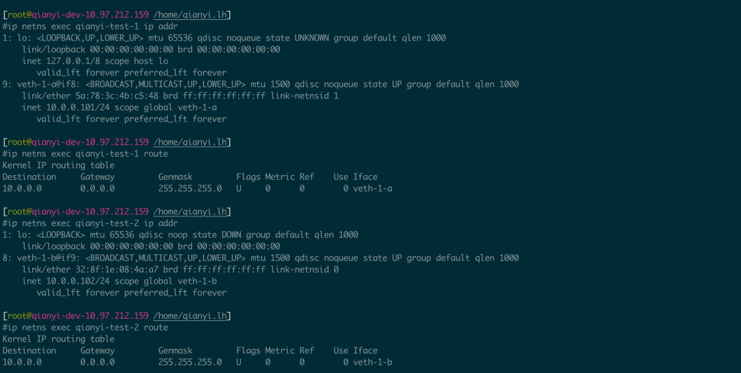The height and width of the screenshot is (373, 741).
Task: Click MAC address 32:8f:1e:08:4a:a7
Action: (117, 270)
